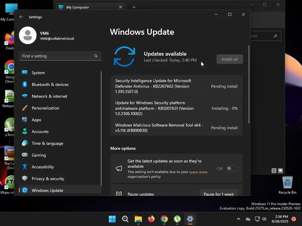Open the Recycle Bin on desktop

287,185
